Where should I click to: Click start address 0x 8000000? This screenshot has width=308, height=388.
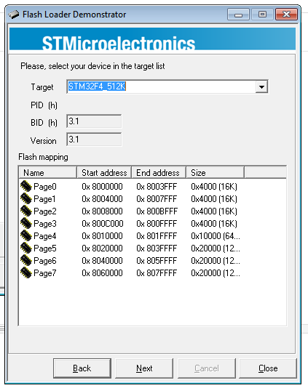tap(102, 186)
